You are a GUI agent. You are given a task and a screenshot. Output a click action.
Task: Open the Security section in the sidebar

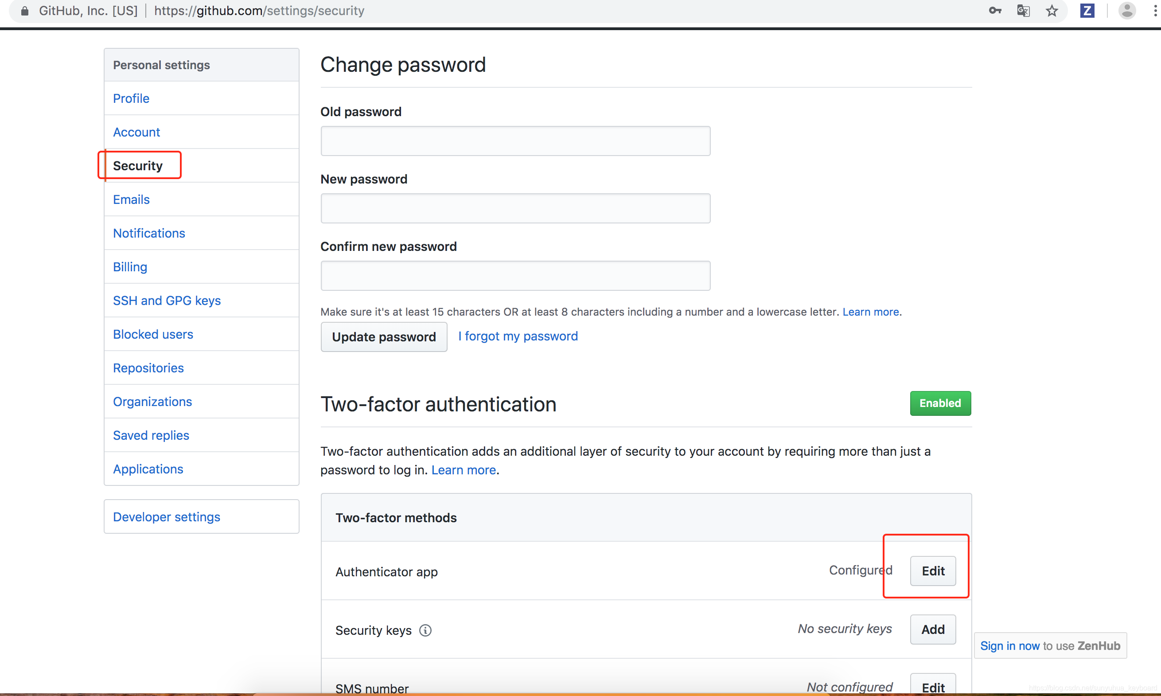pyautogui.click(x=137, y=165)
